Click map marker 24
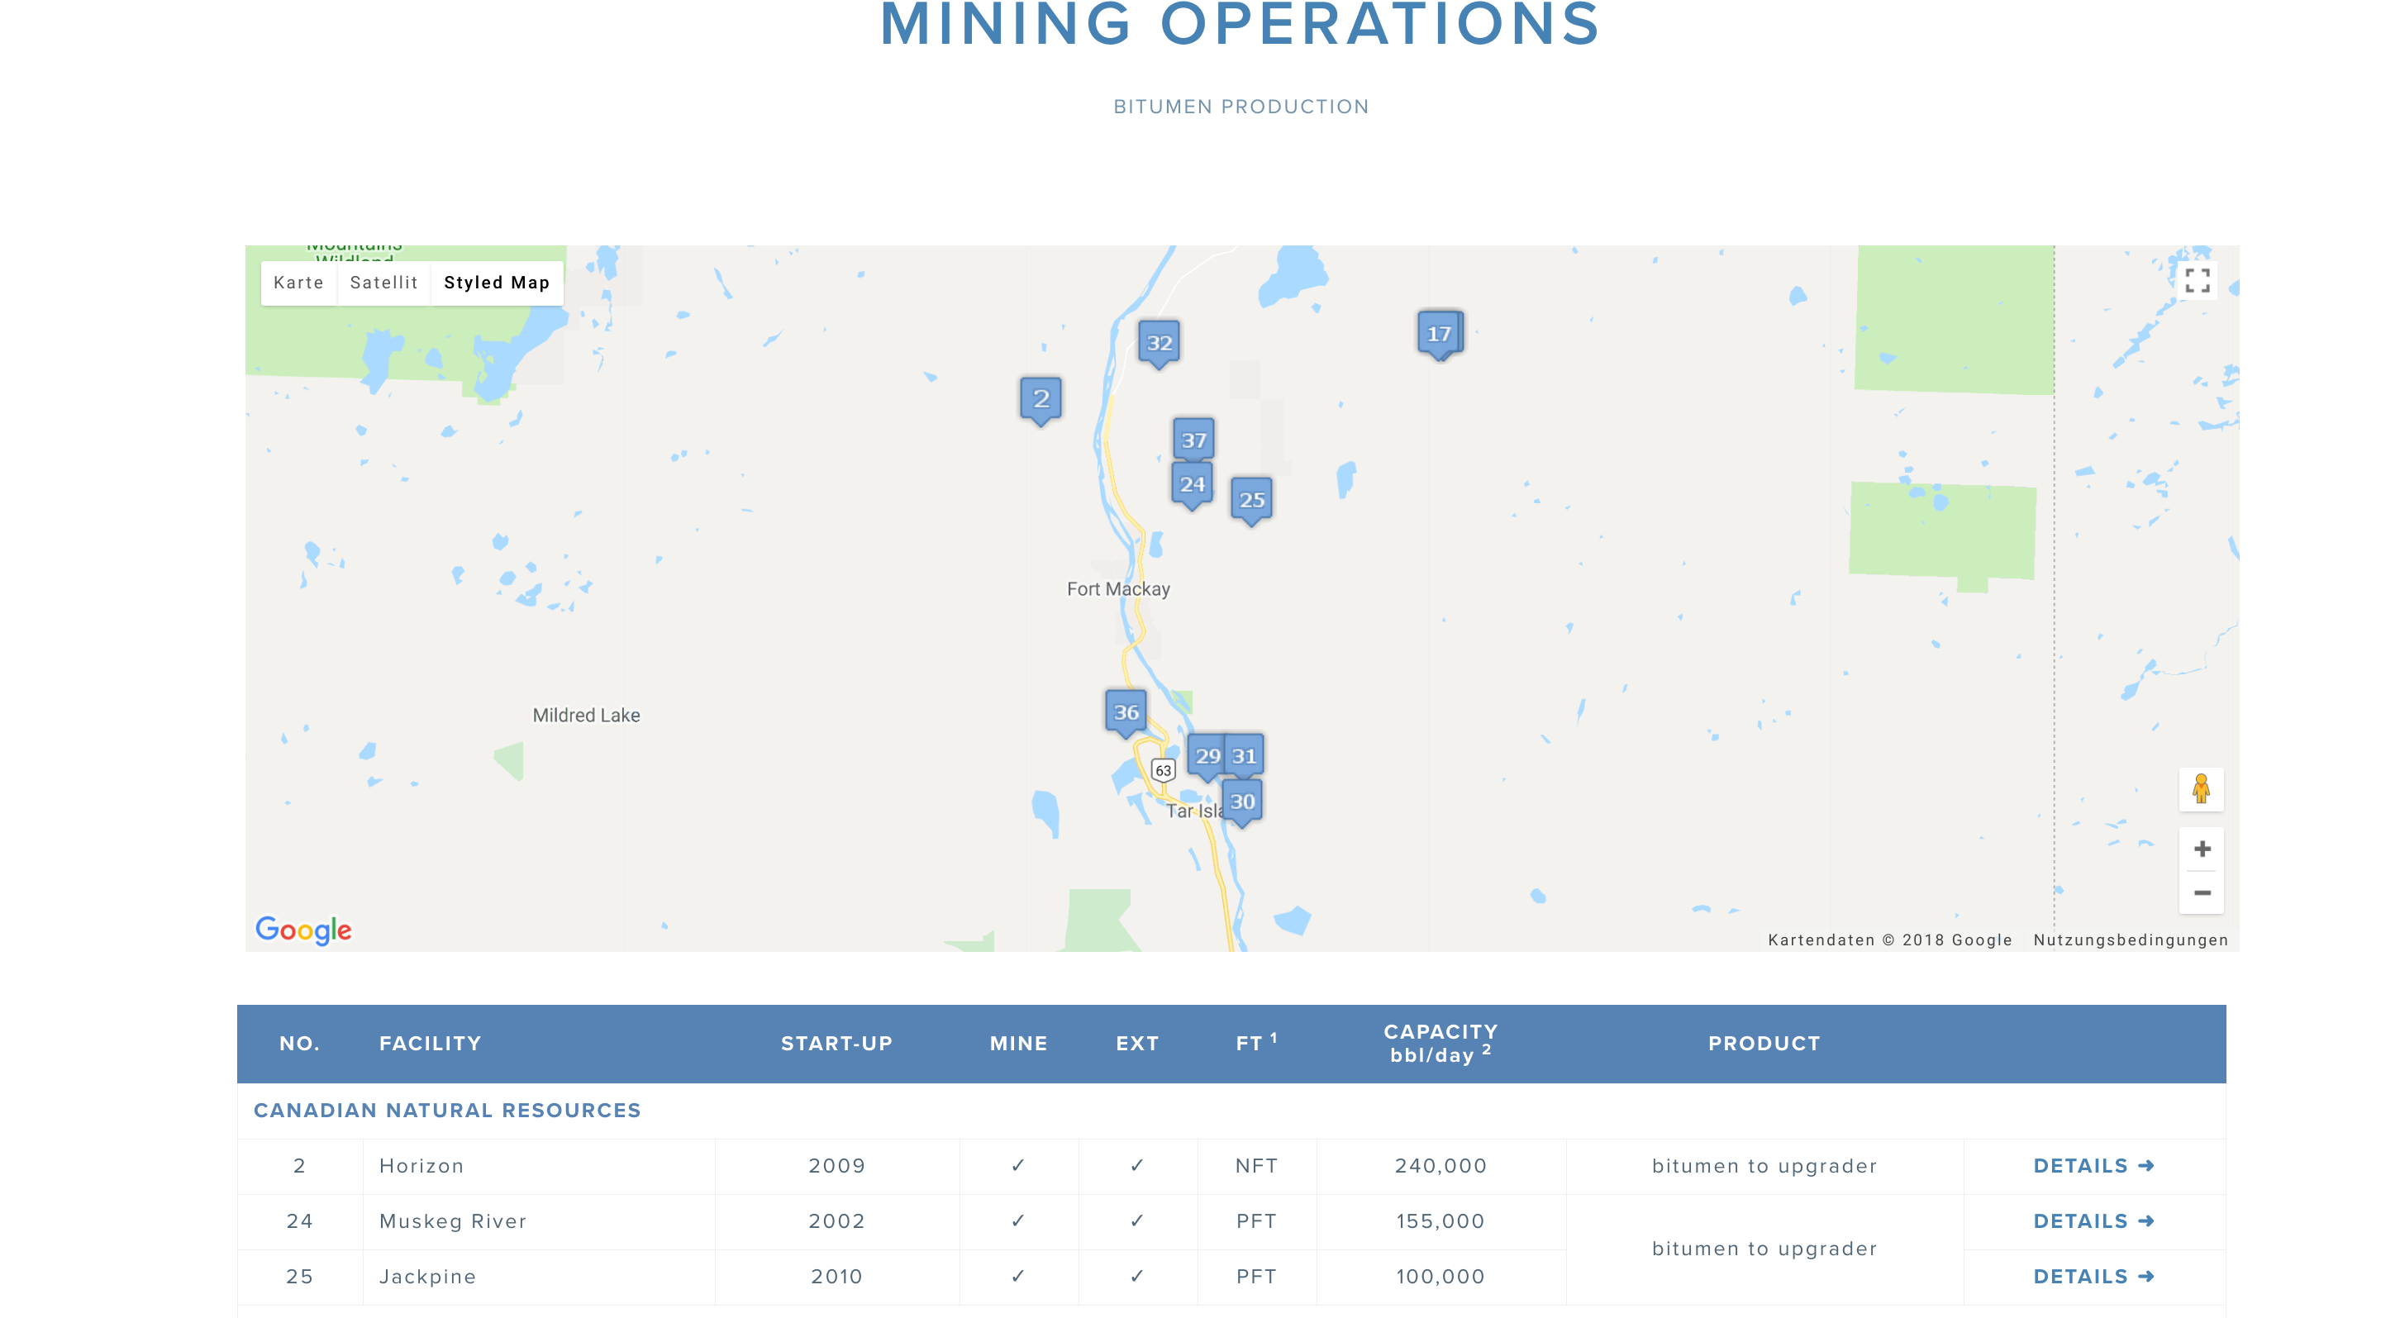This screenshot has height=1318, width=2381. 1192,483
